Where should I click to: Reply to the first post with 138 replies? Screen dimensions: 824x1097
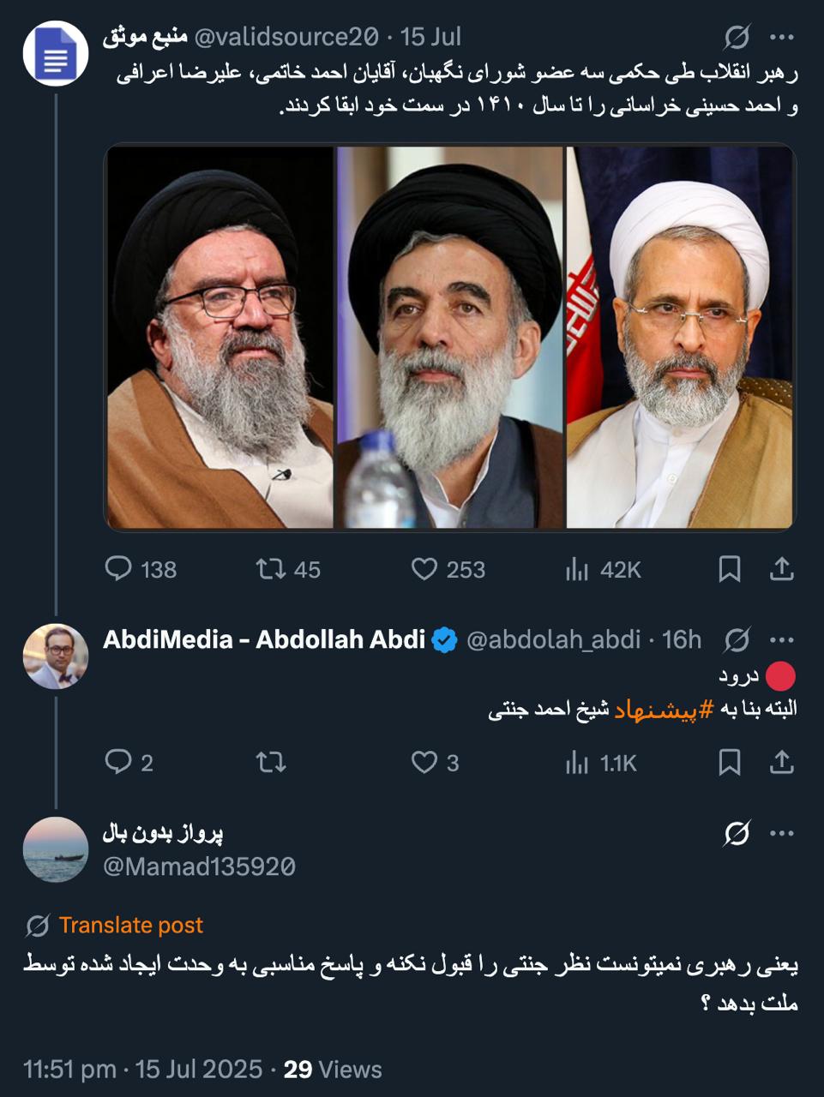[118, 569]
